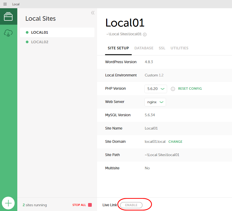232x211 pixels.
Task: Click the red Stop All square icon
Action: click(x=90, y=205)
